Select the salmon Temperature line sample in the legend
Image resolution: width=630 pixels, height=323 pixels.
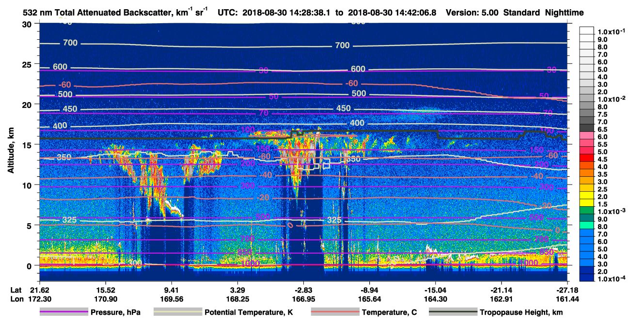point(334,312)
